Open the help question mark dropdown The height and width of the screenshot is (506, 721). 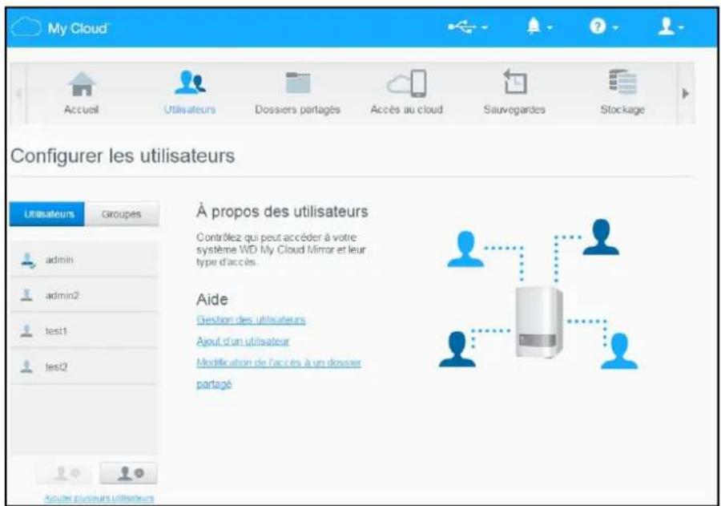pyautogui.click(x=603, y=27)
